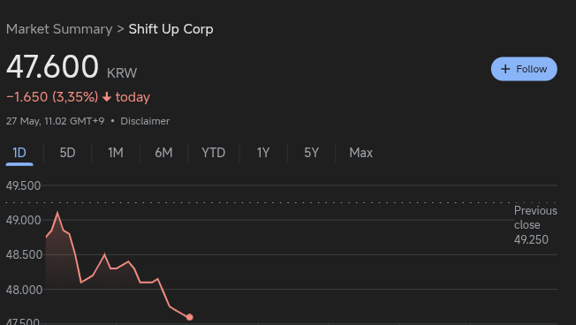Viewport: 576px width, 325px height.
Task: Show year-to-date YTD chart
Action: (214, 153)
